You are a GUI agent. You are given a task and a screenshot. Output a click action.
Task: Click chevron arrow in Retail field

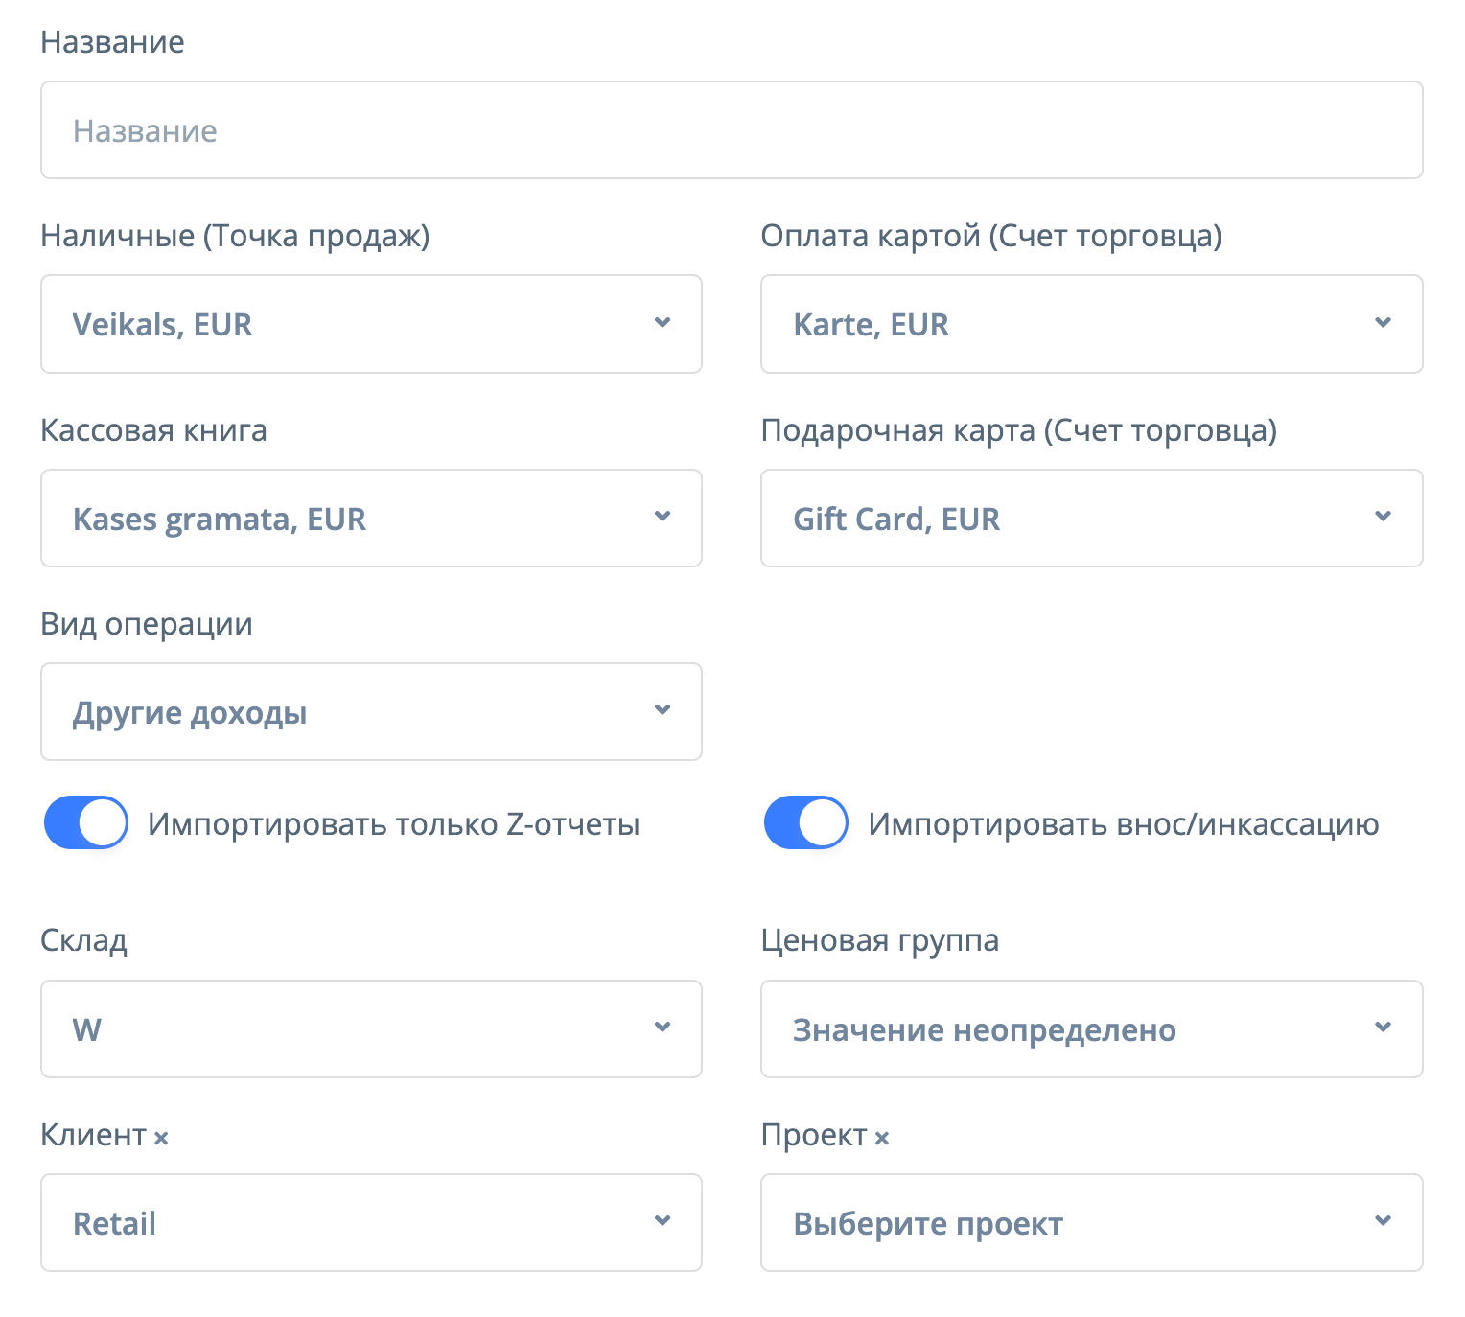pyautogui.click(x=663, y=1221)
